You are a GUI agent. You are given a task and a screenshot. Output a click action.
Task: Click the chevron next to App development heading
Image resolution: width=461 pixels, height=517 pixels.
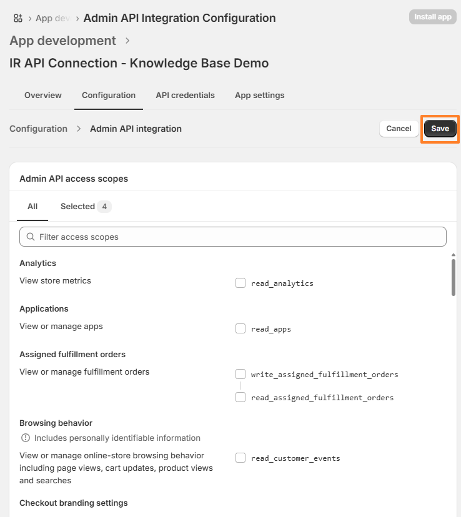coord(128,41)
